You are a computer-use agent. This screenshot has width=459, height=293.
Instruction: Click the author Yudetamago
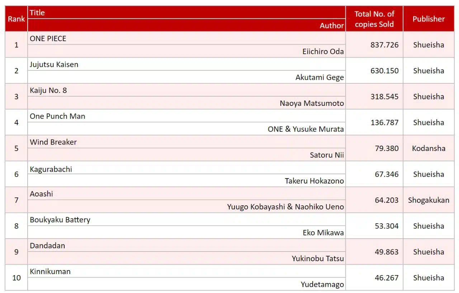[322, 284]
